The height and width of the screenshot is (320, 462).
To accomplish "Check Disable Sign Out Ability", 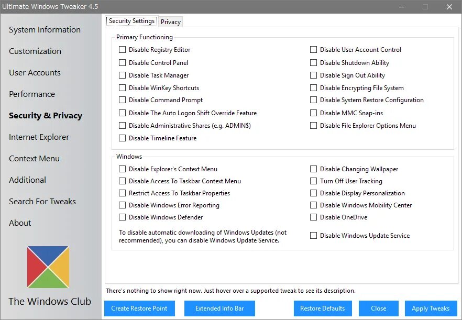I will pyautogui.click(x=313, y=75).
